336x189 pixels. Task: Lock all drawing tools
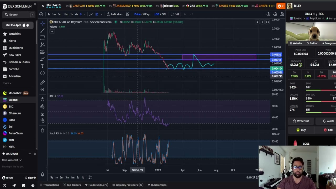point(43,114)
